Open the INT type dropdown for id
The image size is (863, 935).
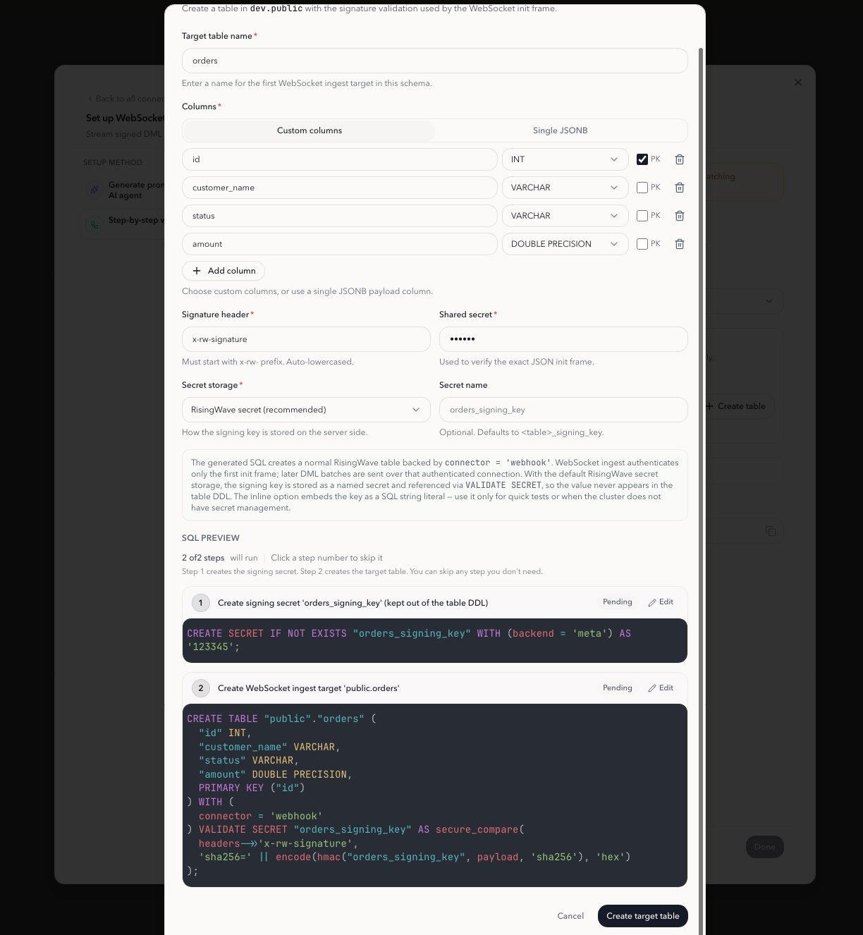coord(565,159)
